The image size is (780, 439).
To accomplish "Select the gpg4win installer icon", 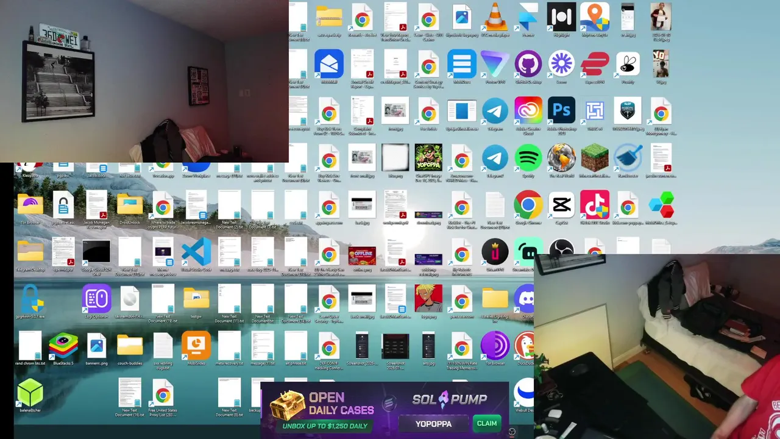I will 30,299.
